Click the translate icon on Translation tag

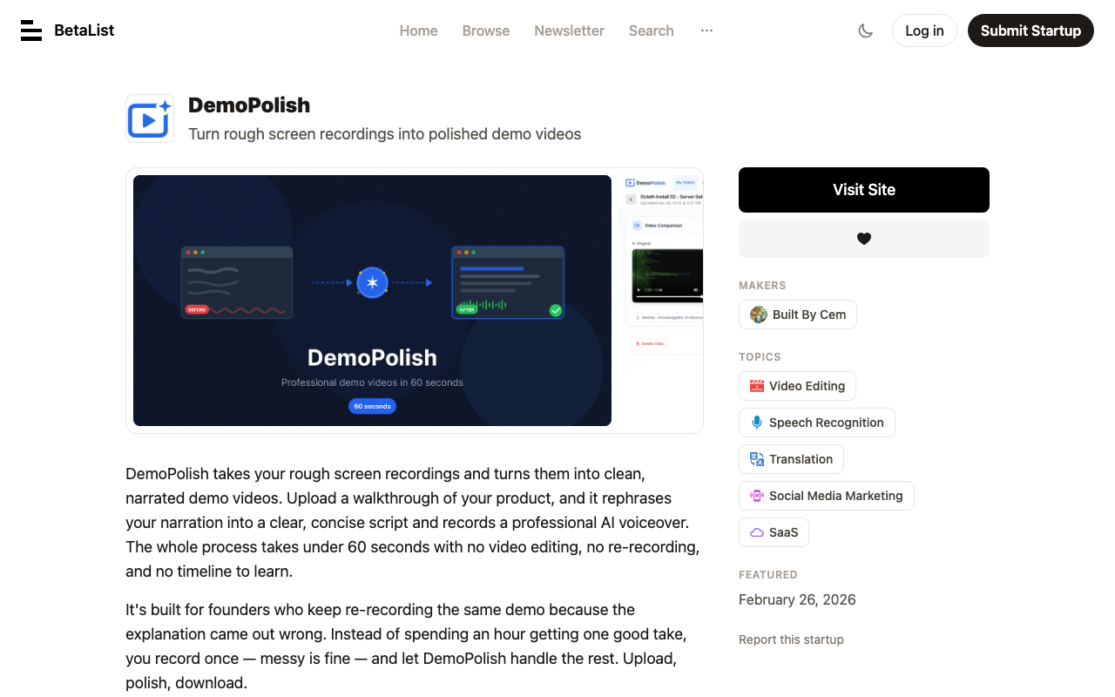tap(757, 459)
